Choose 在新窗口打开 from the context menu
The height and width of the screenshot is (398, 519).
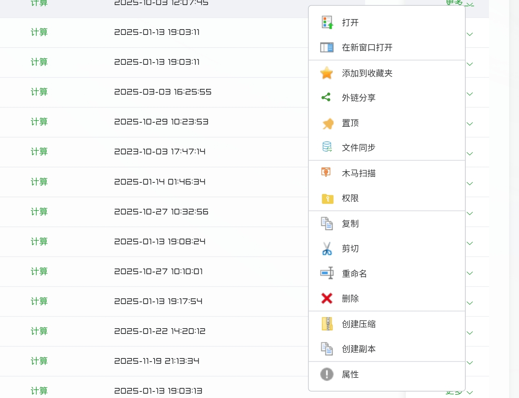[x=367, y=47]
